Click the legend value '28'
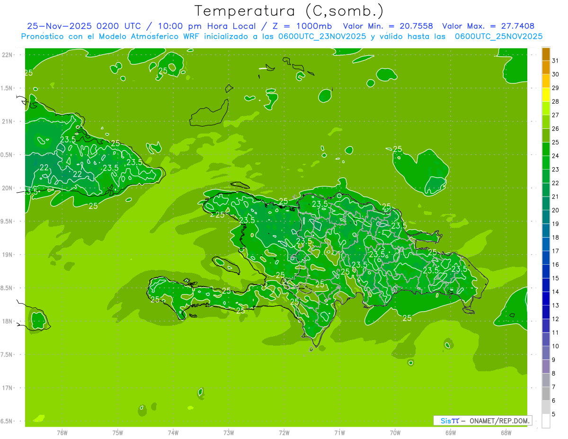 (555, 101)
